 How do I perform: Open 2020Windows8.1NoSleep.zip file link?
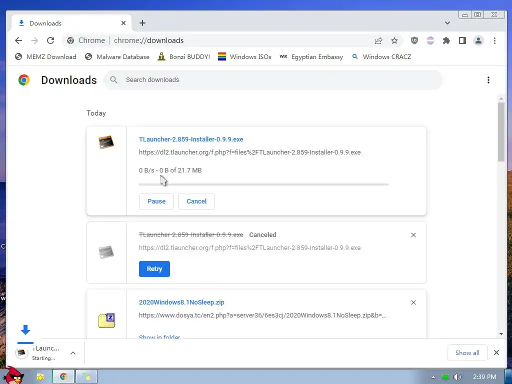click(x=181, y=302)
